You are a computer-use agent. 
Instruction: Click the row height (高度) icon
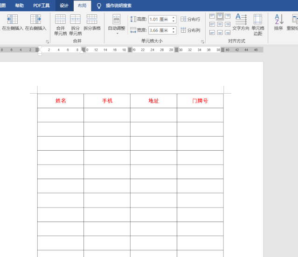tap(133, 19)
